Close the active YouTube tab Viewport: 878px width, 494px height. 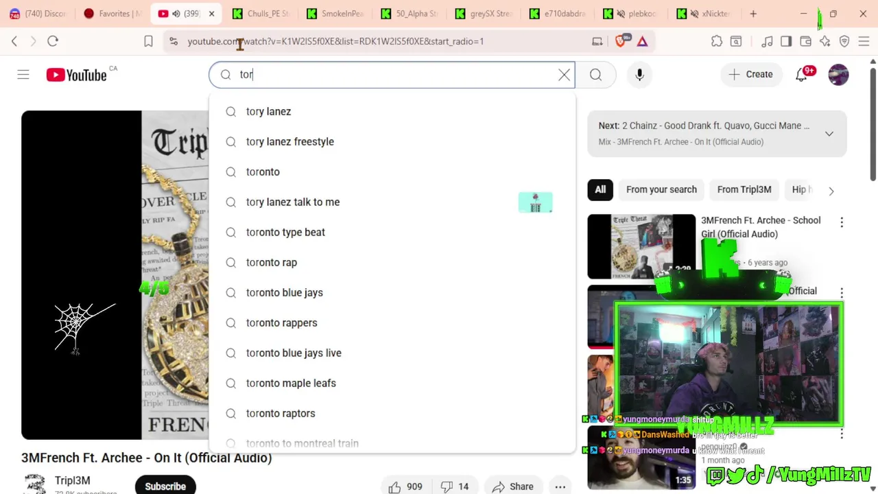pyautogui.click(x=211, y=14)
